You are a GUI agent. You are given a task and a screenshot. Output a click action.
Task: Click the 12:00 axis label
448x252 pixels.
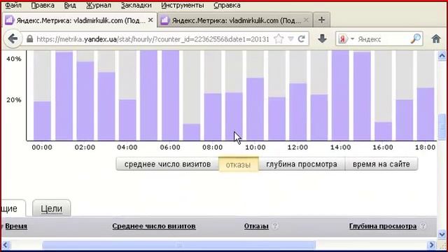[x=297, y=148]
